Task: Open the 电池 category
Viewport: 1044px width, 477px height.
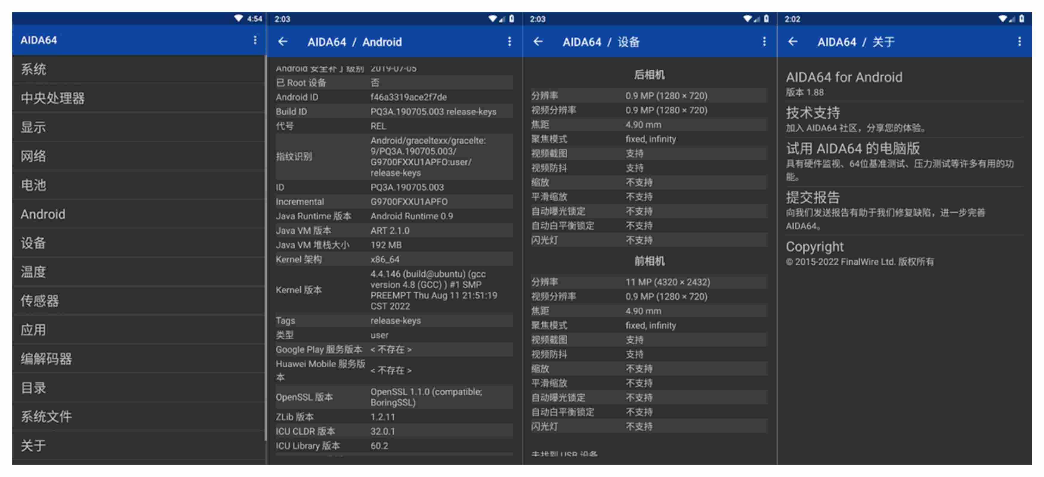Action: (34, 185)
